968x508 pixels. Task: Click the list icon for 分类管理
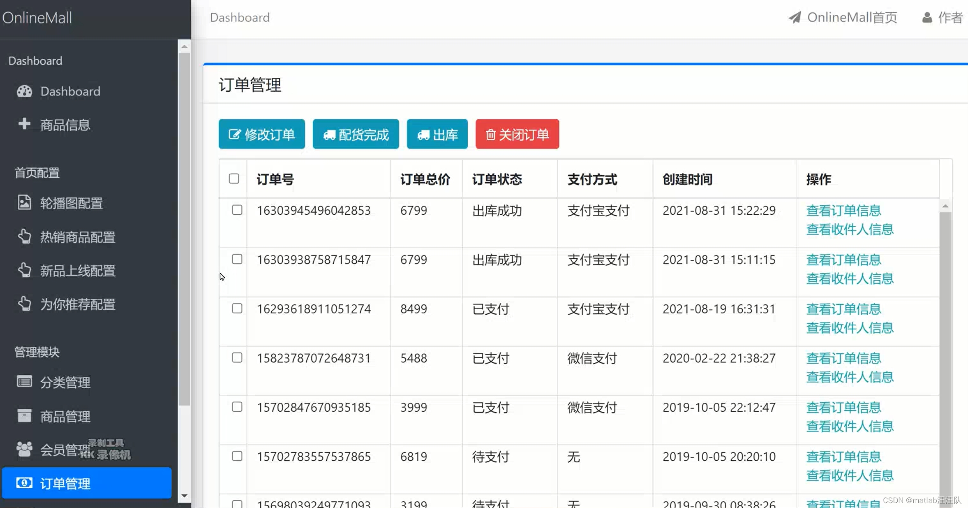(x=24, y=382)
